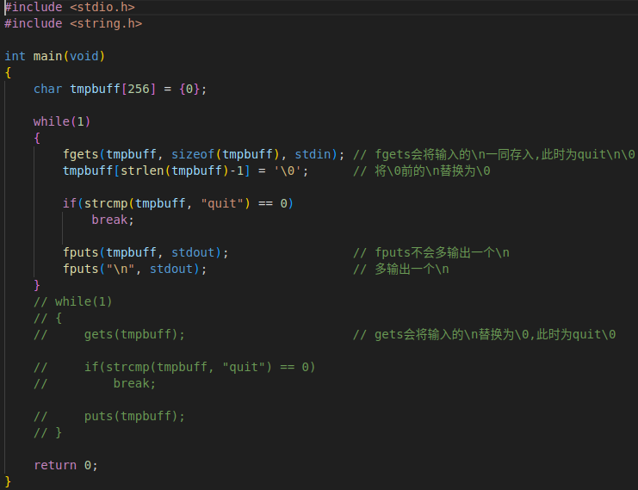The width and height of the screenshot is (638, 490).
Task: Click the 'tmpbuff[strlen(tmpbuff)-1] = '\0';' line
Action: [185, 171]
